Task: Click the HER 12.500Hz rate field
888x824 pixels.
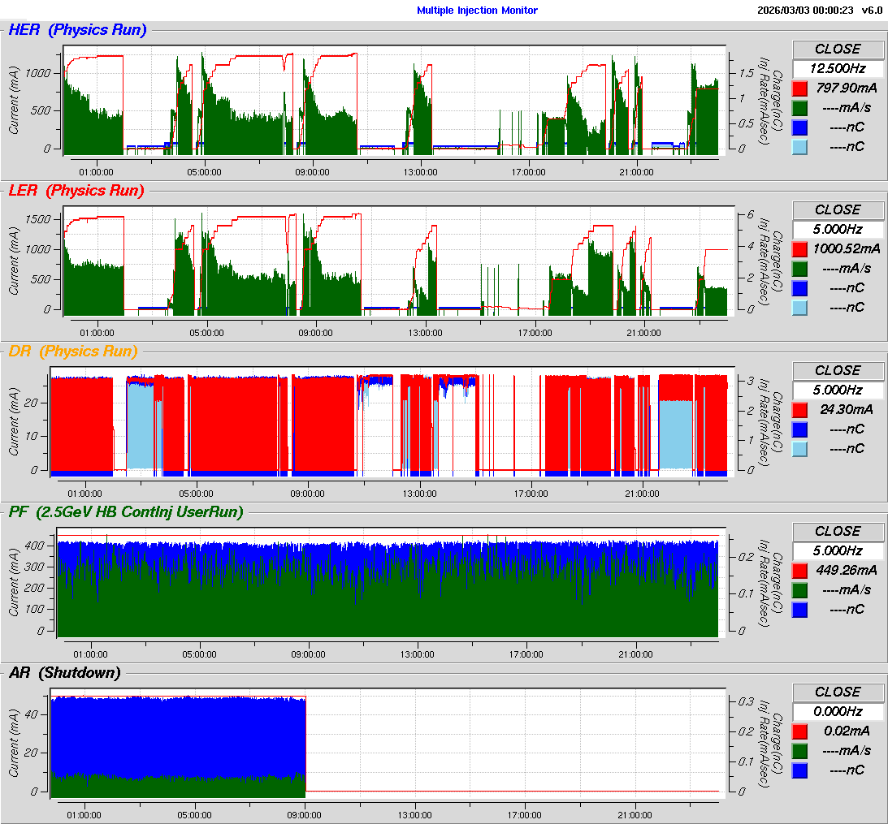Action: click(838, 68)
